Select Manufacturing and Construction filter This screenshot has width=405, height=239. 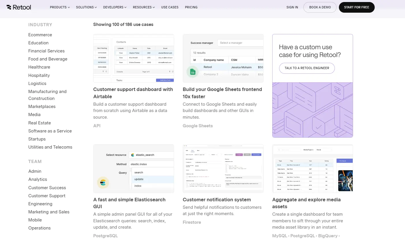[47, 95]
